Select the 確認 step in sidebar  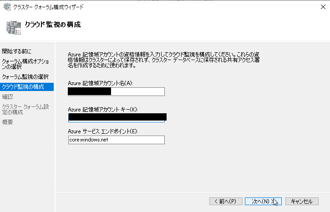coord(8,97)
